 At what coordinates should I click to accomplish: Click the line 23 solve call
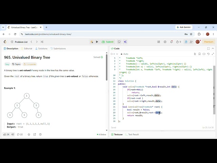[x=145, y=112]
